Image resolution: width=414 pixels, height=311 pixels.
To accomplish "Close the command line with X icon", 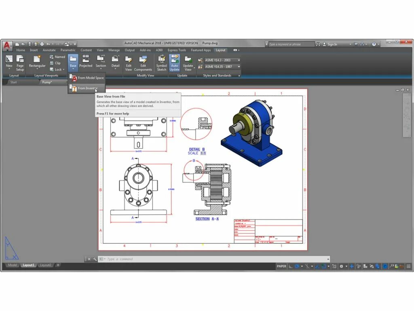I will [89, 259].
